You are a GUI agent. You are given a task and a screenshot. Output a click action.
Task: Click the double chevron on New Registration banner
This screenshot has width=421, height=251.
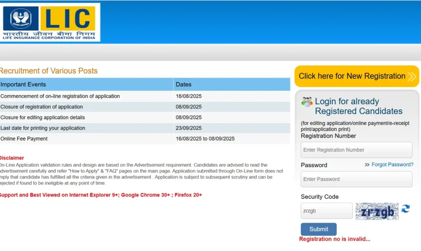click(x=412, y=76)
